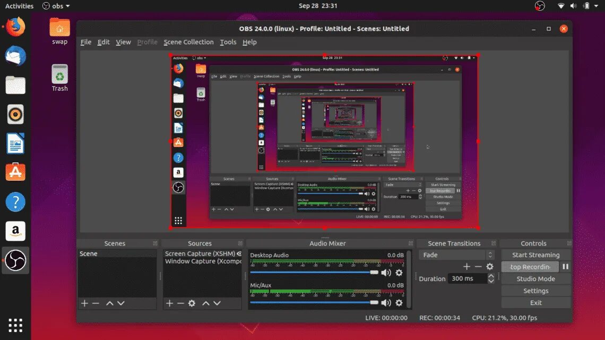Open the Scene Collection menu
The width and height of the screenshot is (605, 340).
click(x=188, y=42)
